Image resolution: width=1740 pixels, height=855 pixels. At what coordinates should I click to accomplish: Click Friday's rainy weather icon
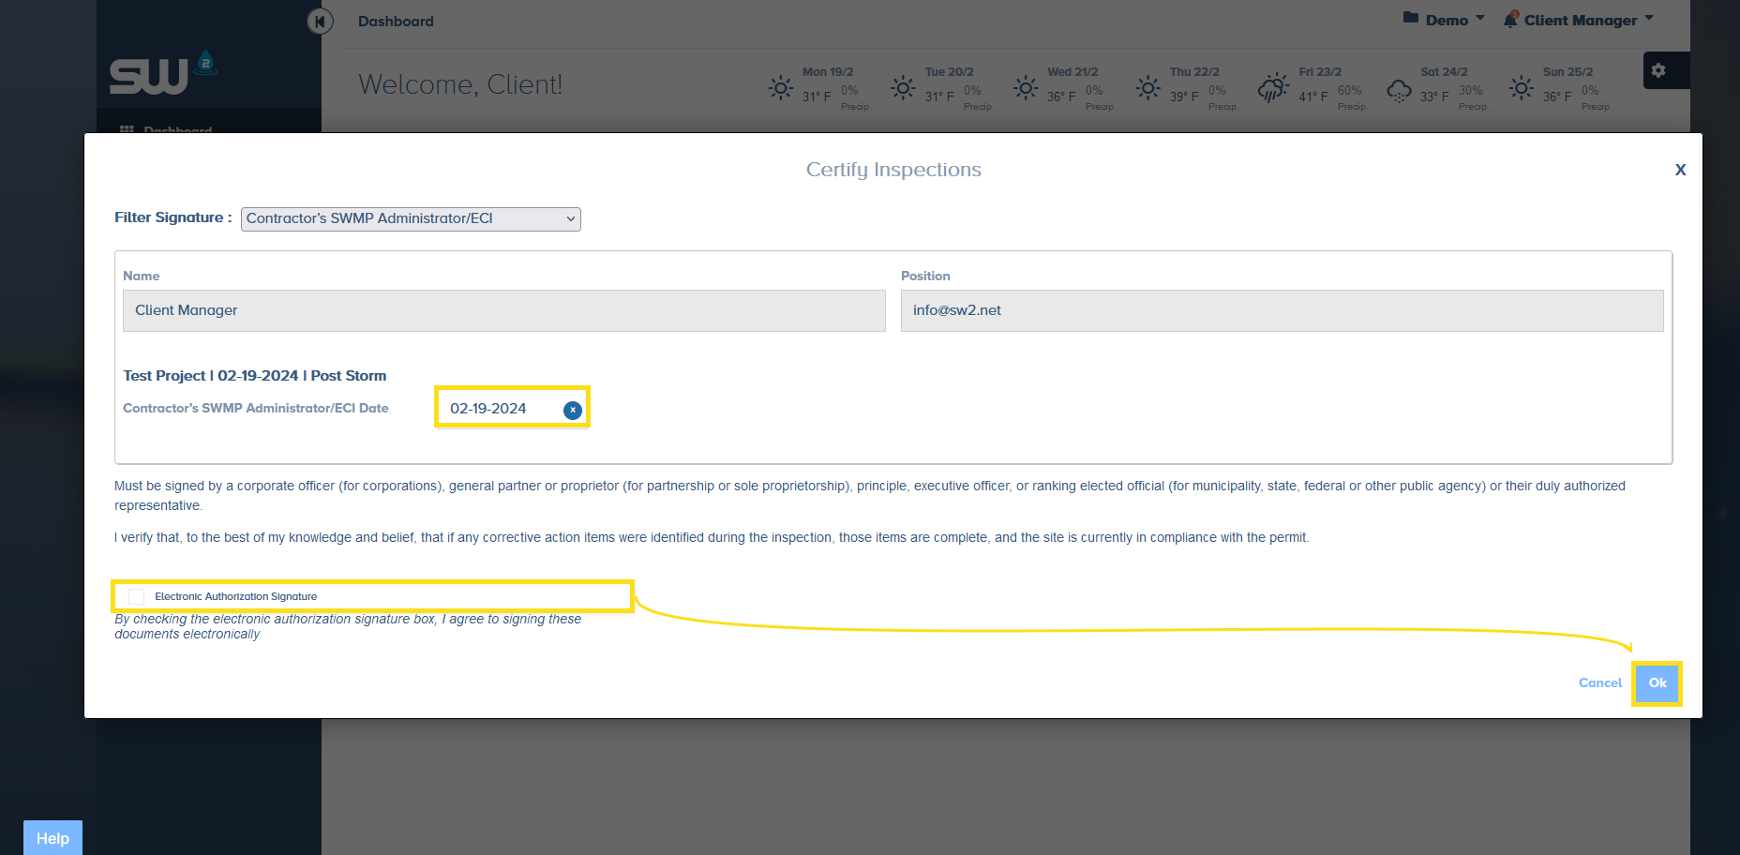(x=1273, y=88)
